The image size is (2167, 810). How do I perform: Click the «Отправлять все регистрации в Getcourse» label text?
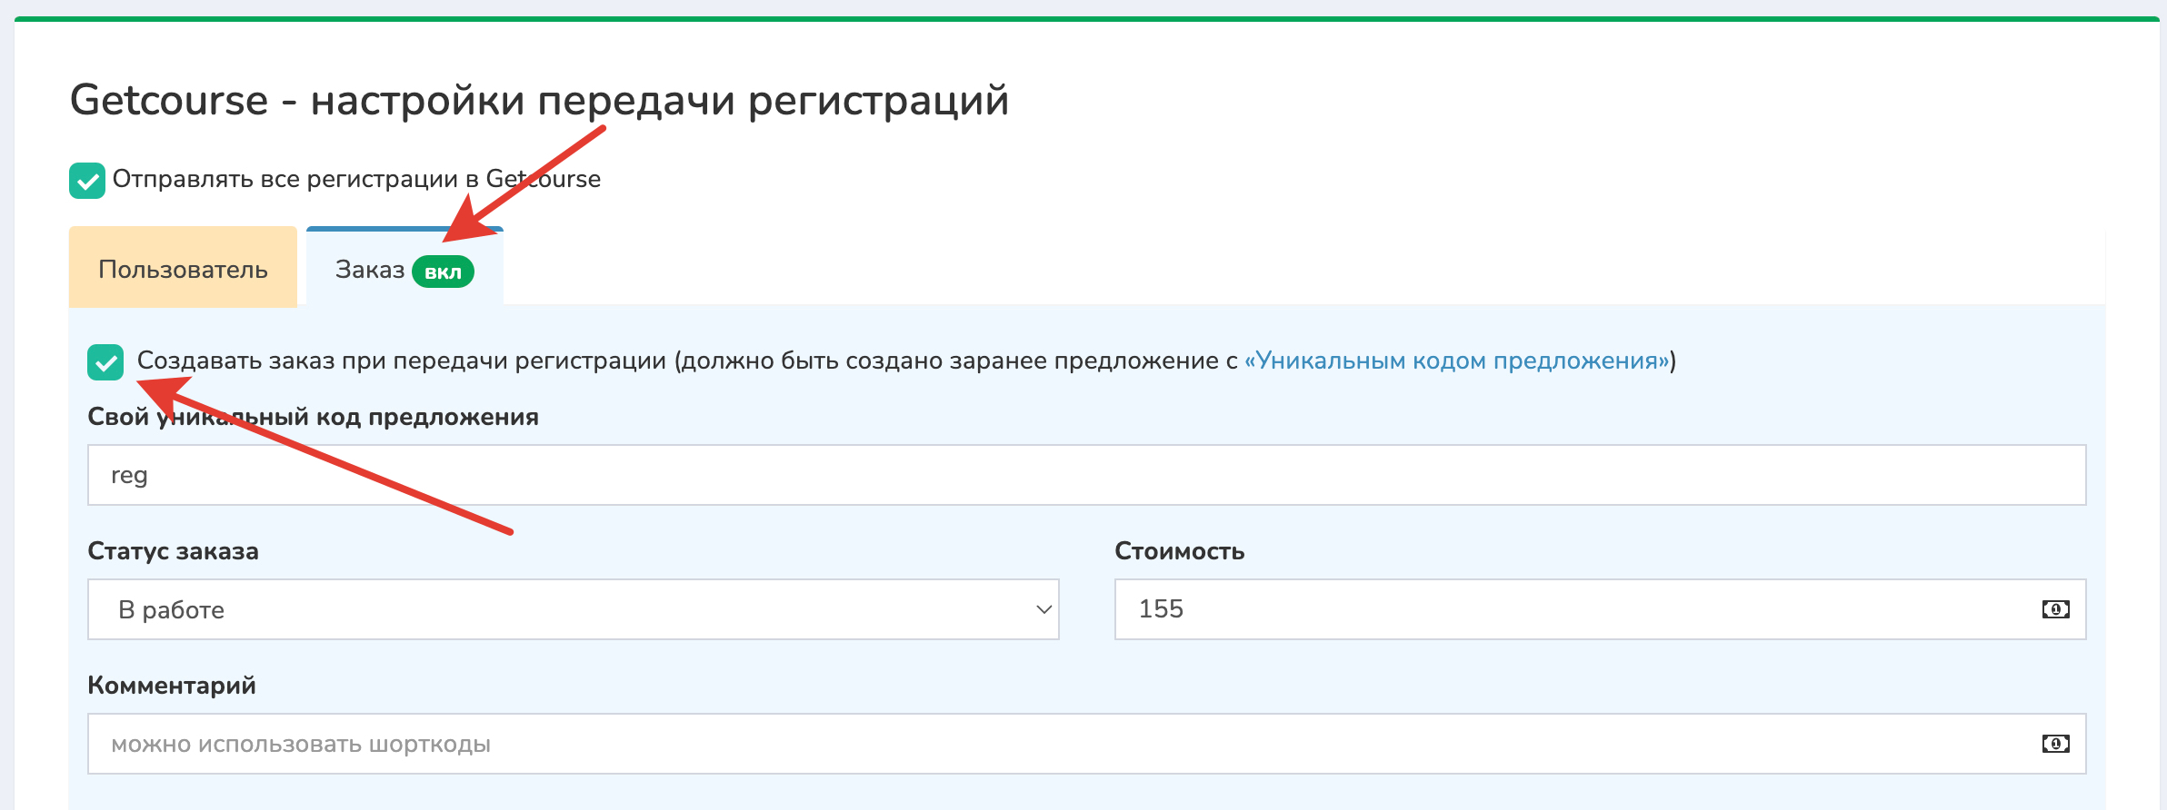(356, 179)
